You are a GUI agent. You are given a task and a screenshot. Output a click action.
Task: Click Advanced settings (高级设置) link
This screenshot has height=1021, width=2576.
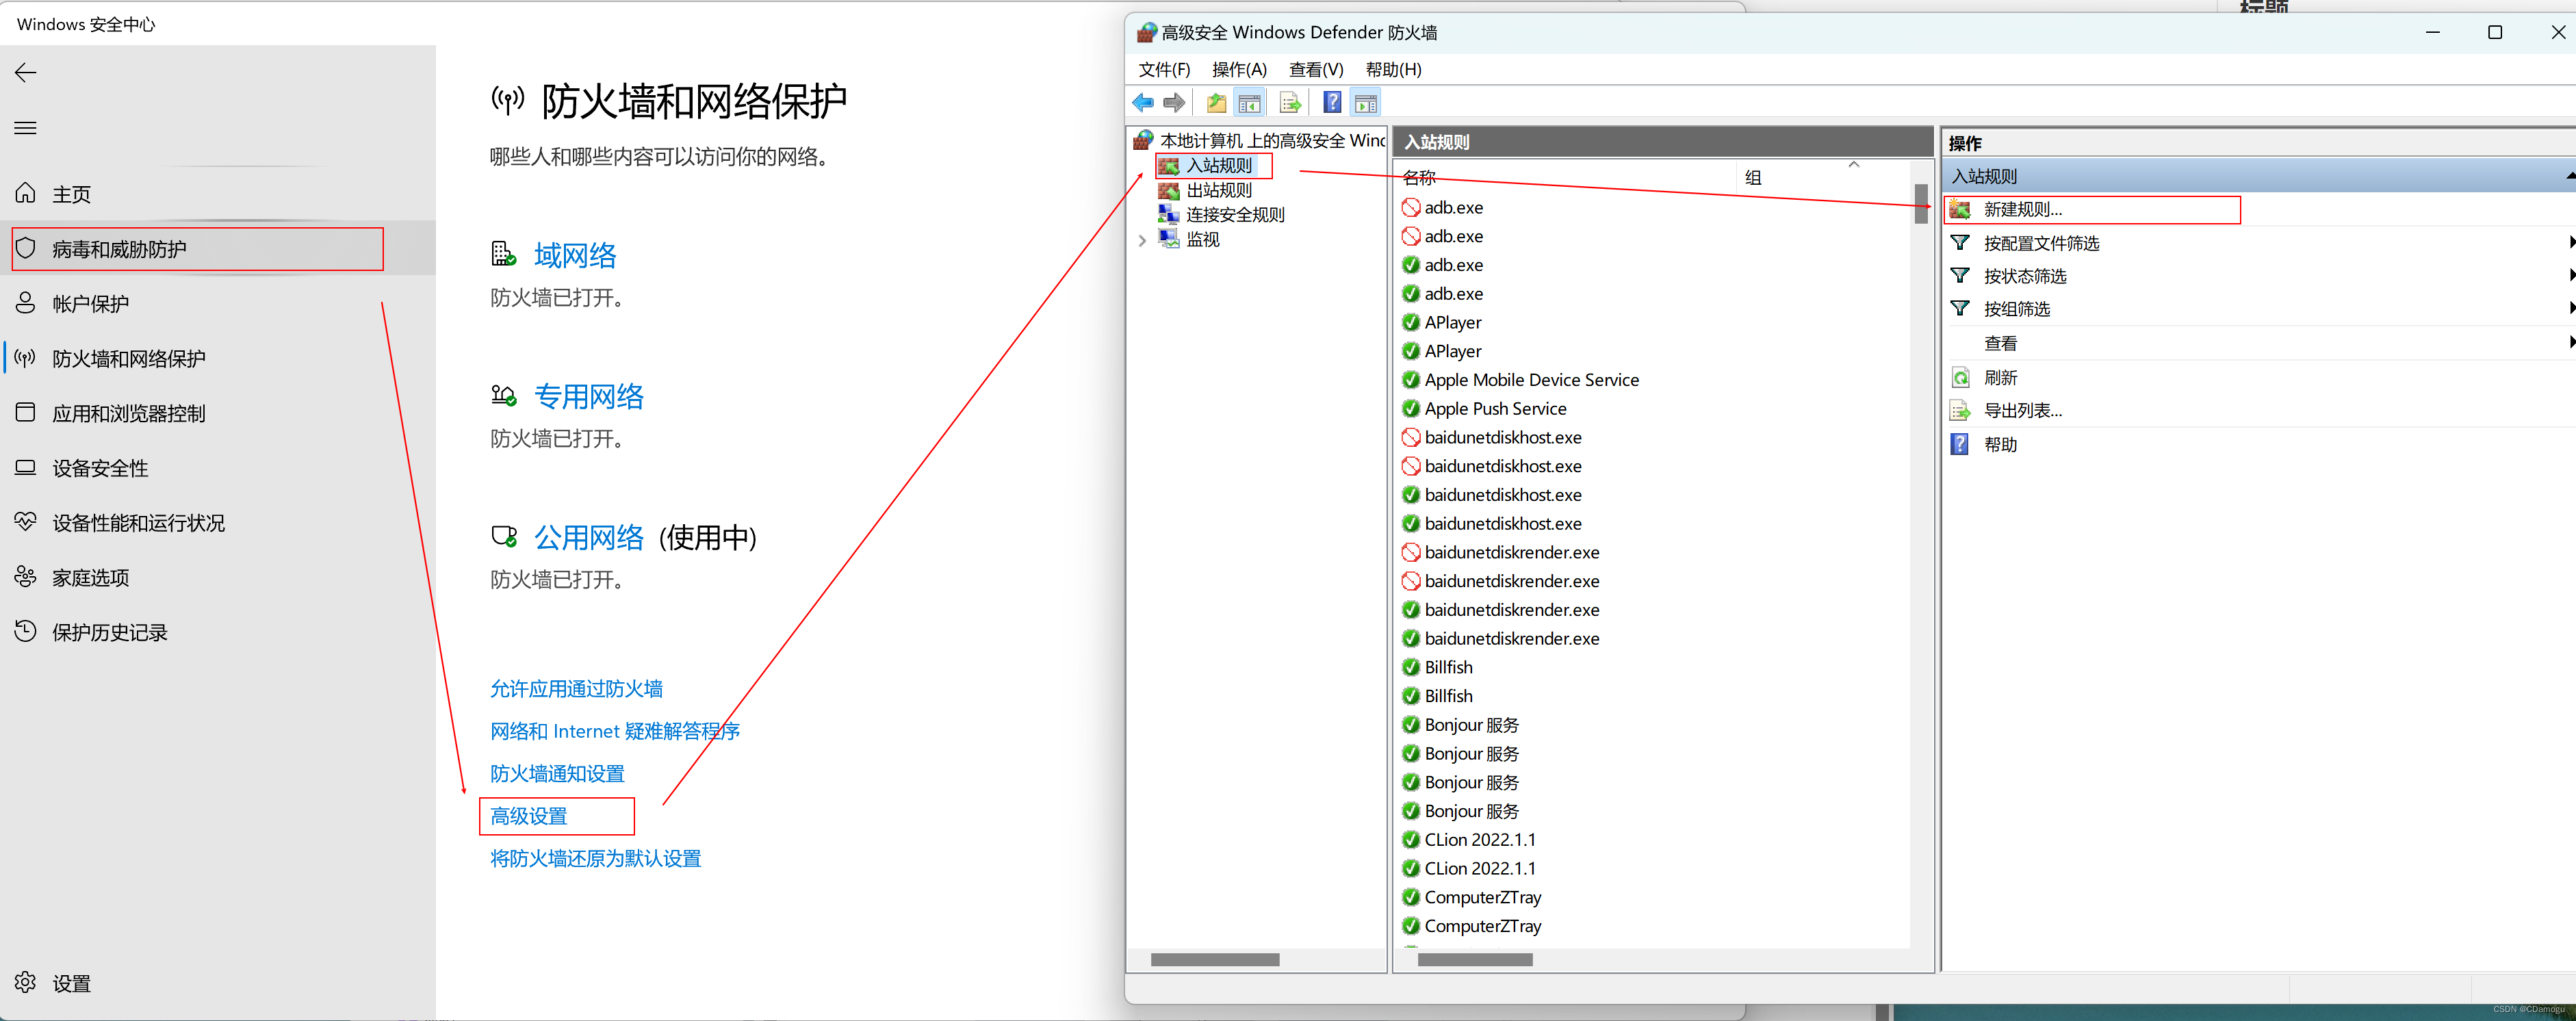529,816
